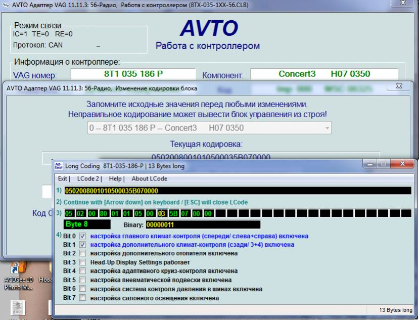The width and height of the screenshot is (419, 320).
Task: Enable Bit 7 interior lighting checkbox
Action: (x=82, y=298)
